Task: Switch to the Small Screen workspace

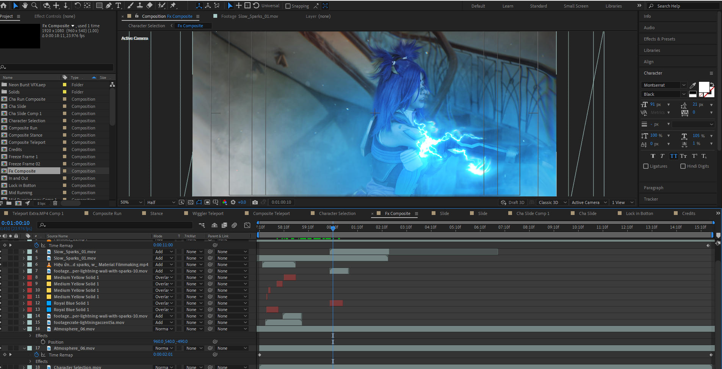Action: (576, 6)
